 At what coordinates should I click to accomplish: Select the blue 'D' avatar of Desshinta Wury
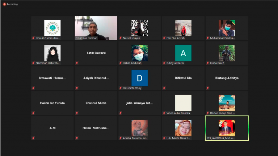(x=139, y=78)
